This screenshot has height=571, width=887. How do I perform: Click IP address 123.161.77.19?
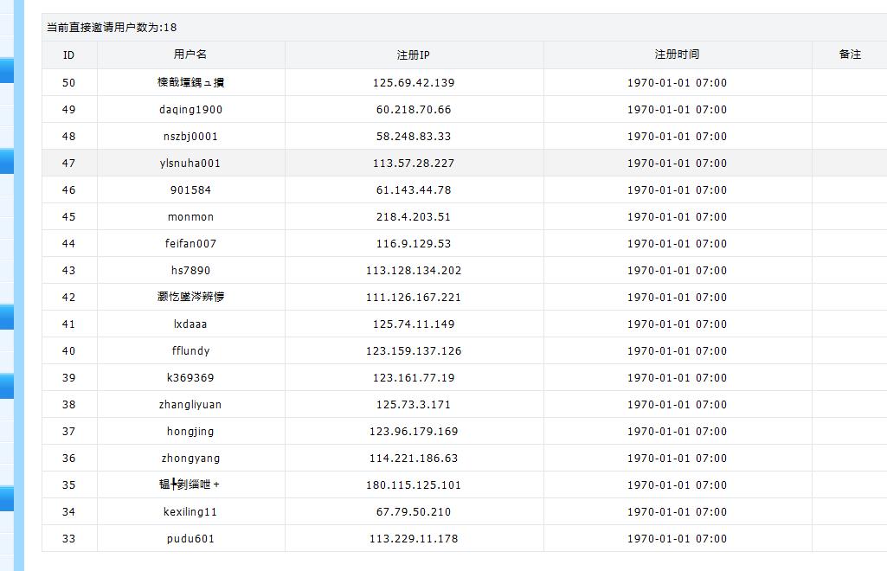click(x=414, y=378)
